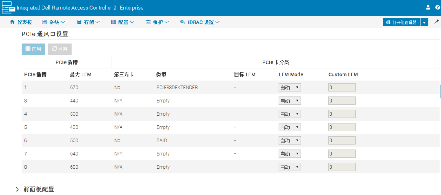The height and width of the screenshot is (195, 441).
Task: Expand arrow next to 打开组管理器
Action: point(424,22)
